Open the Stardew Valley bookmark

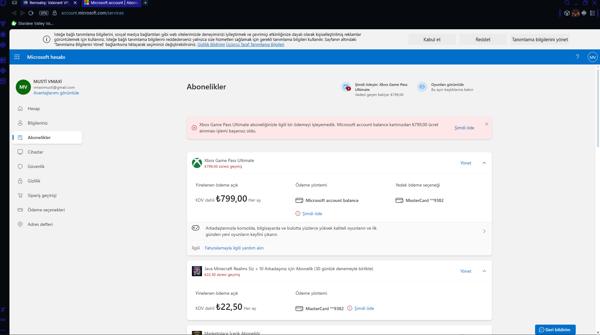(32, 24)
